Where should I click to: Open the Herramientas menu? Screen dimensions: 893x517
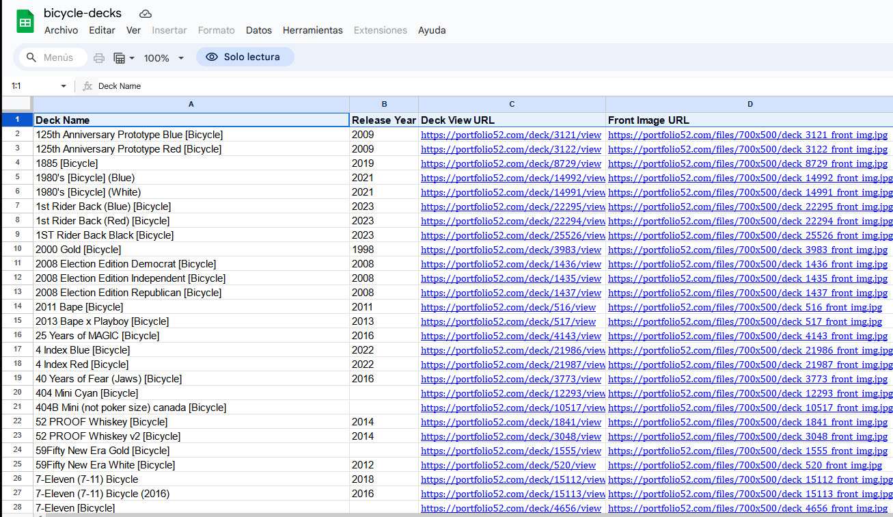coord(313,30)
